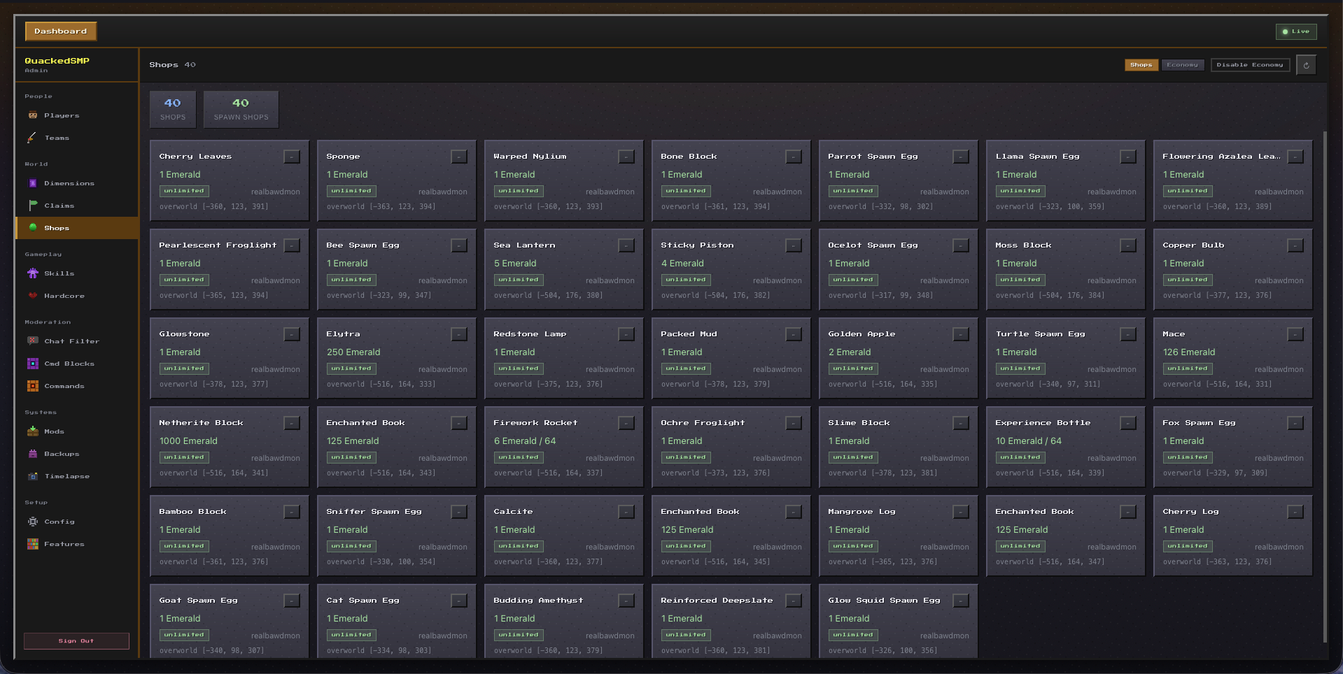The image size is (1343, 674).
Task: Click the Claims flag icon
Action: (32, 206)
